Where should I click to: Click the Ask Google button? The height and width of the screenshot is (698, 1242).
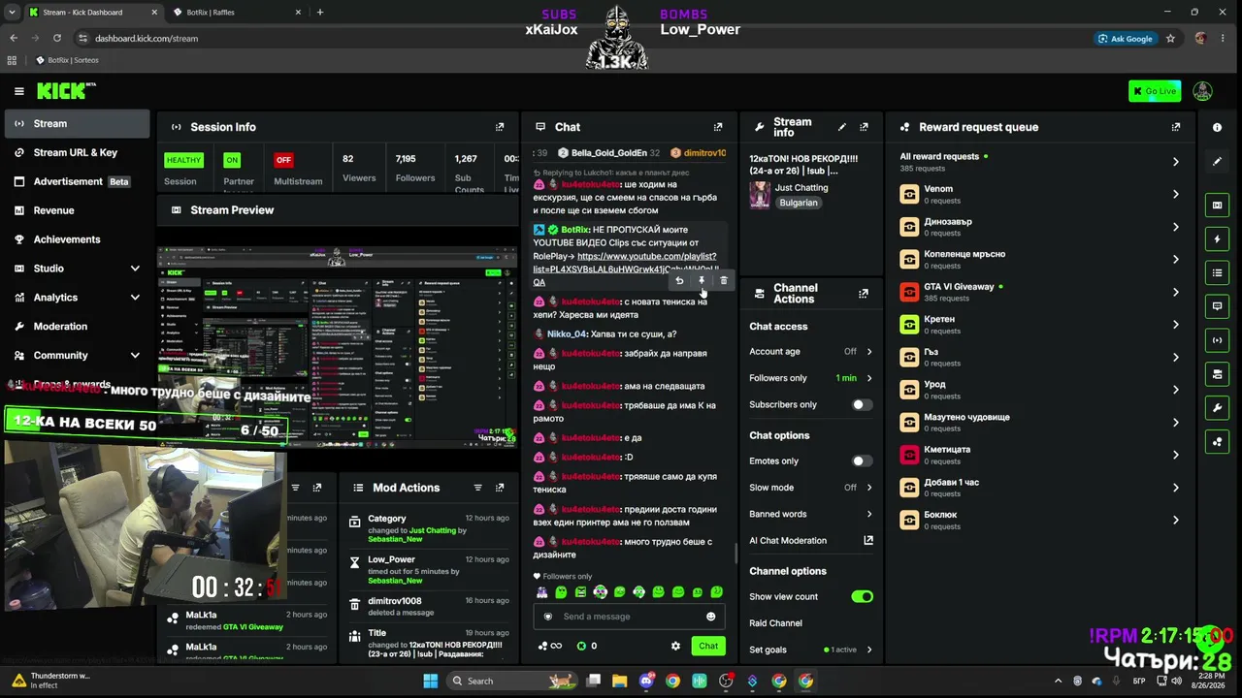click(x=1125, y=39)
